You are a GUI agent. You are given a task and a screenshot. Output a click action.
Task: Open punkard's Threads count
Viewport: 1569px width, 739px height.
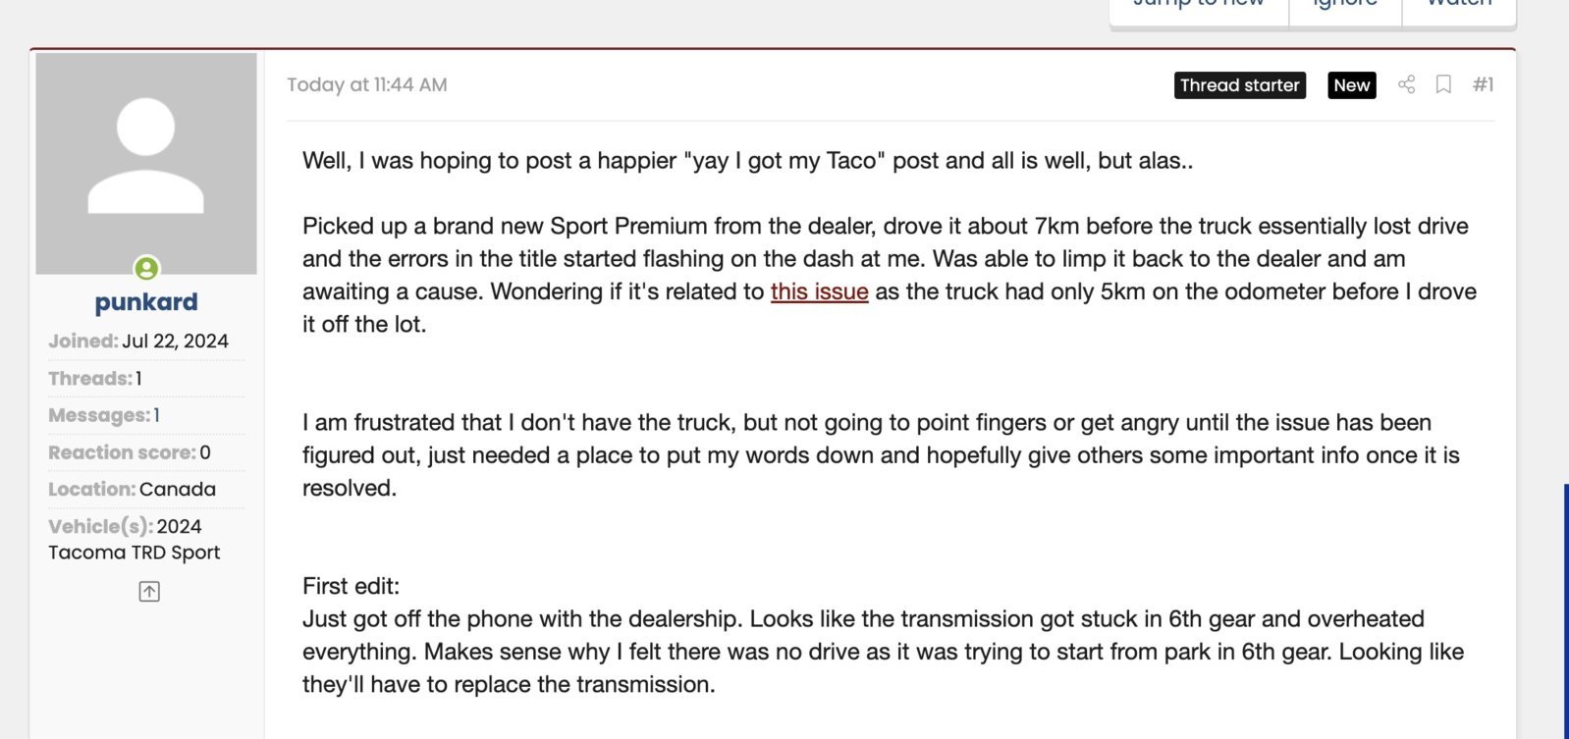pos(138,378)
